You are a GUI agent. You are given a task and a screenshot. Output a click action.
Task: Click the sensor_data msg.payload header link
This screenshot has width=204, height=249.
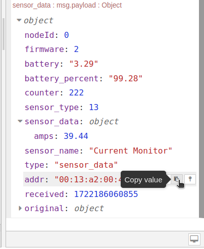[x=67, y=5]
